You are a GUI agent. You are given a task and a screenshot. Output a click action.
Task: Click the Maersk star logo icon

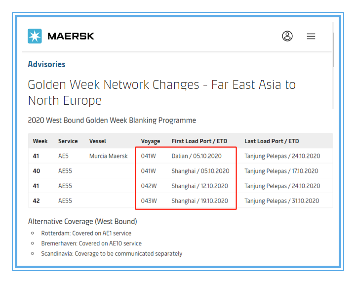35,36
